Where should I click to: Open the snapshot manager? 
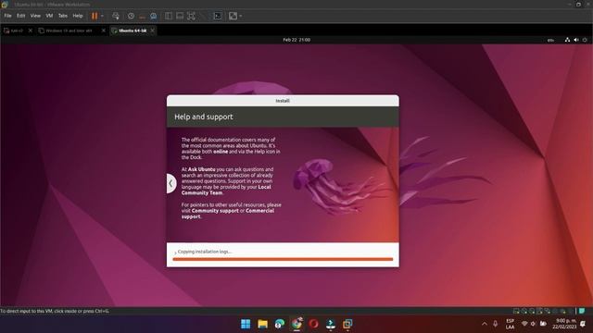pos(153,16)
